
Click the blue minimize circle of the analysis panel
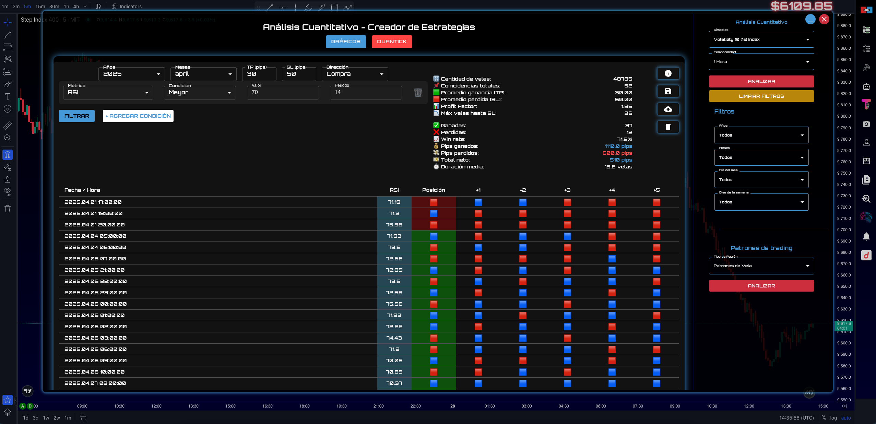click(810, 19)
